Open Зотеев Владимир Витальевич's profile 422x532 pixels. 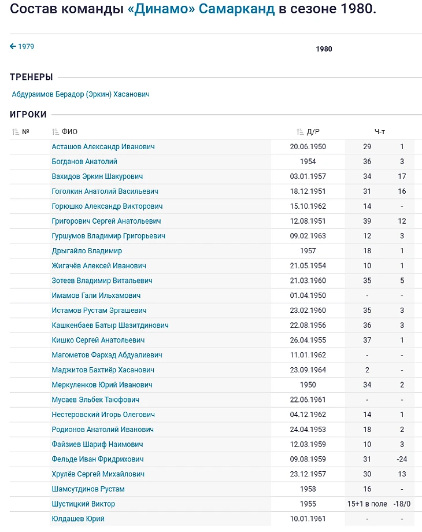[102, 280]
